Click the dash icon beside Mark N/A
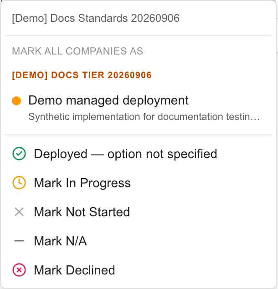The width and height of the screenshot is (278, 289). pos(19,241)
